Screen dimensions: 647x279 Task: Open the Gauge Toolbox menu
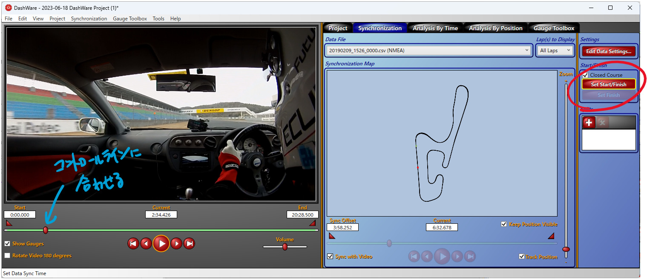pyautogui.click(x=129, y=19)
